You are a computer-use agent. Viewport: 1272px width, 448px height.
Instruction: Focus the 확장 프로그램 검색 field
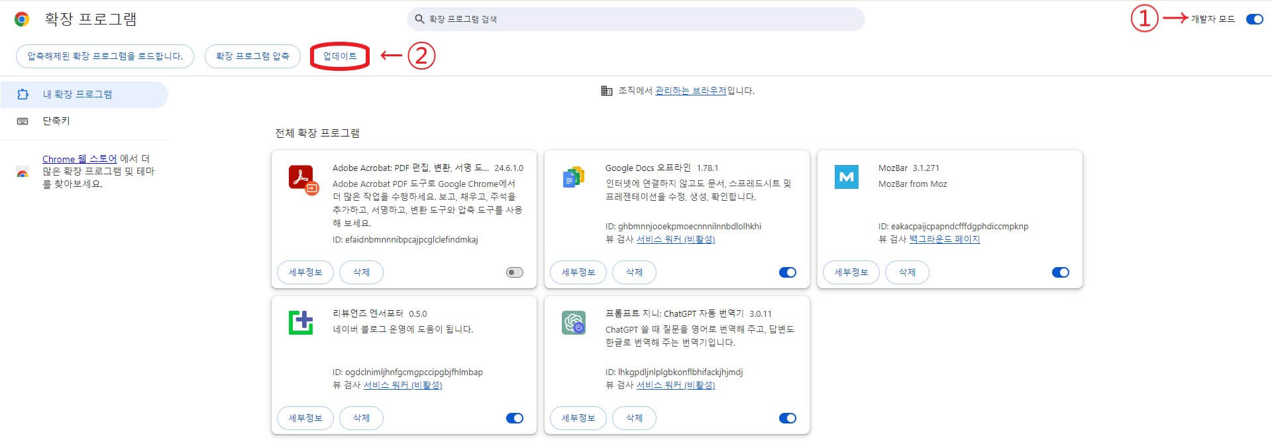click(636, 19)
